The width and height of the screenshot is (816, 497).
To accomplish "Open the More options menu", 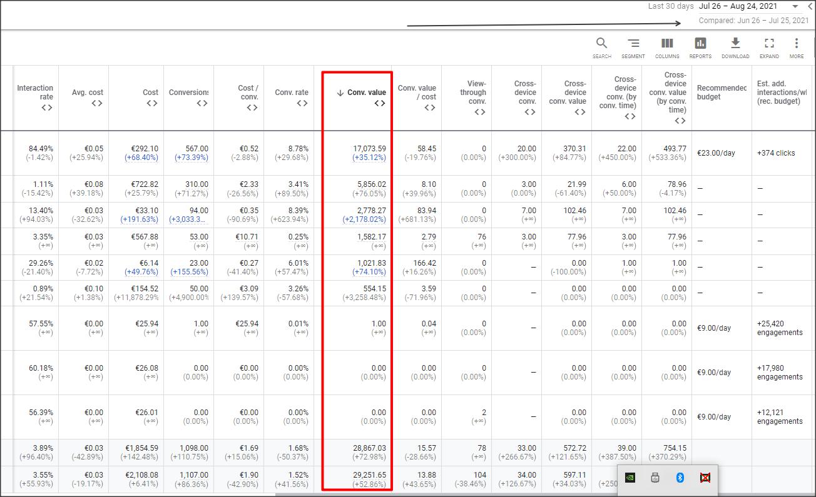I will (797, 44).
